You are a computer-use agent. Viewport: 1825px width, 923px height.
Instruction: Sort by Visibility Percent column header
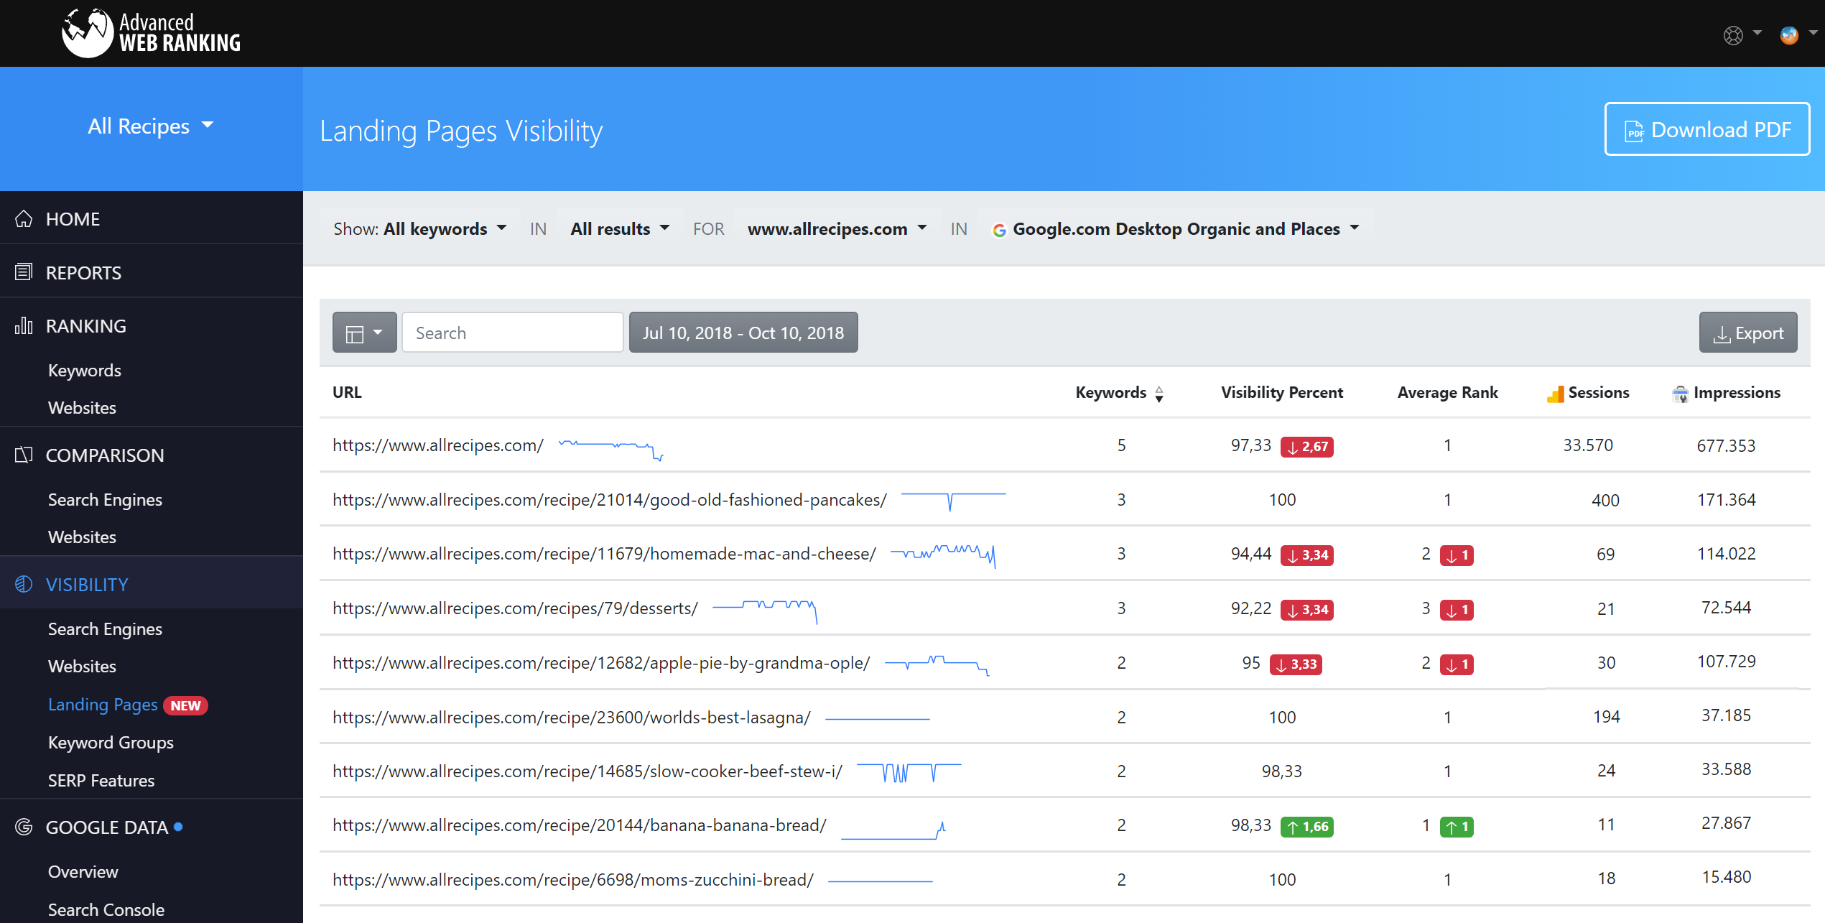click(1282, 392)
